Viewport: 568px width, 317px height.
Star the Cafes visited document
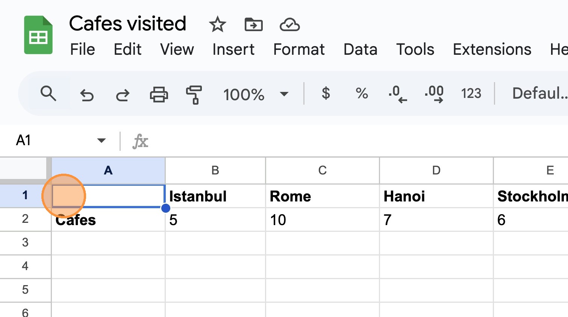point(217,25)
